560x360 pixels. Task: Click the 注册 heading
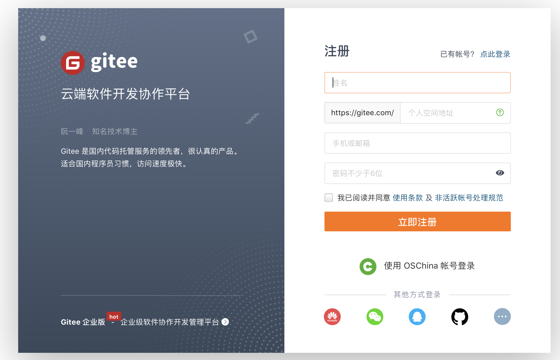point(337,51)
